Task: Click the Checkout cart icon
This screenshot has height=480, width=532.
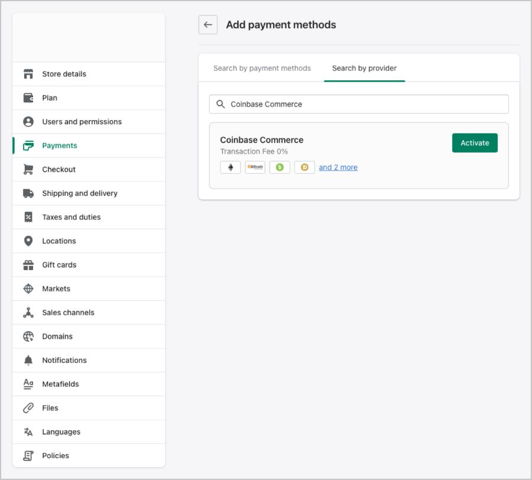Action: 28,169
